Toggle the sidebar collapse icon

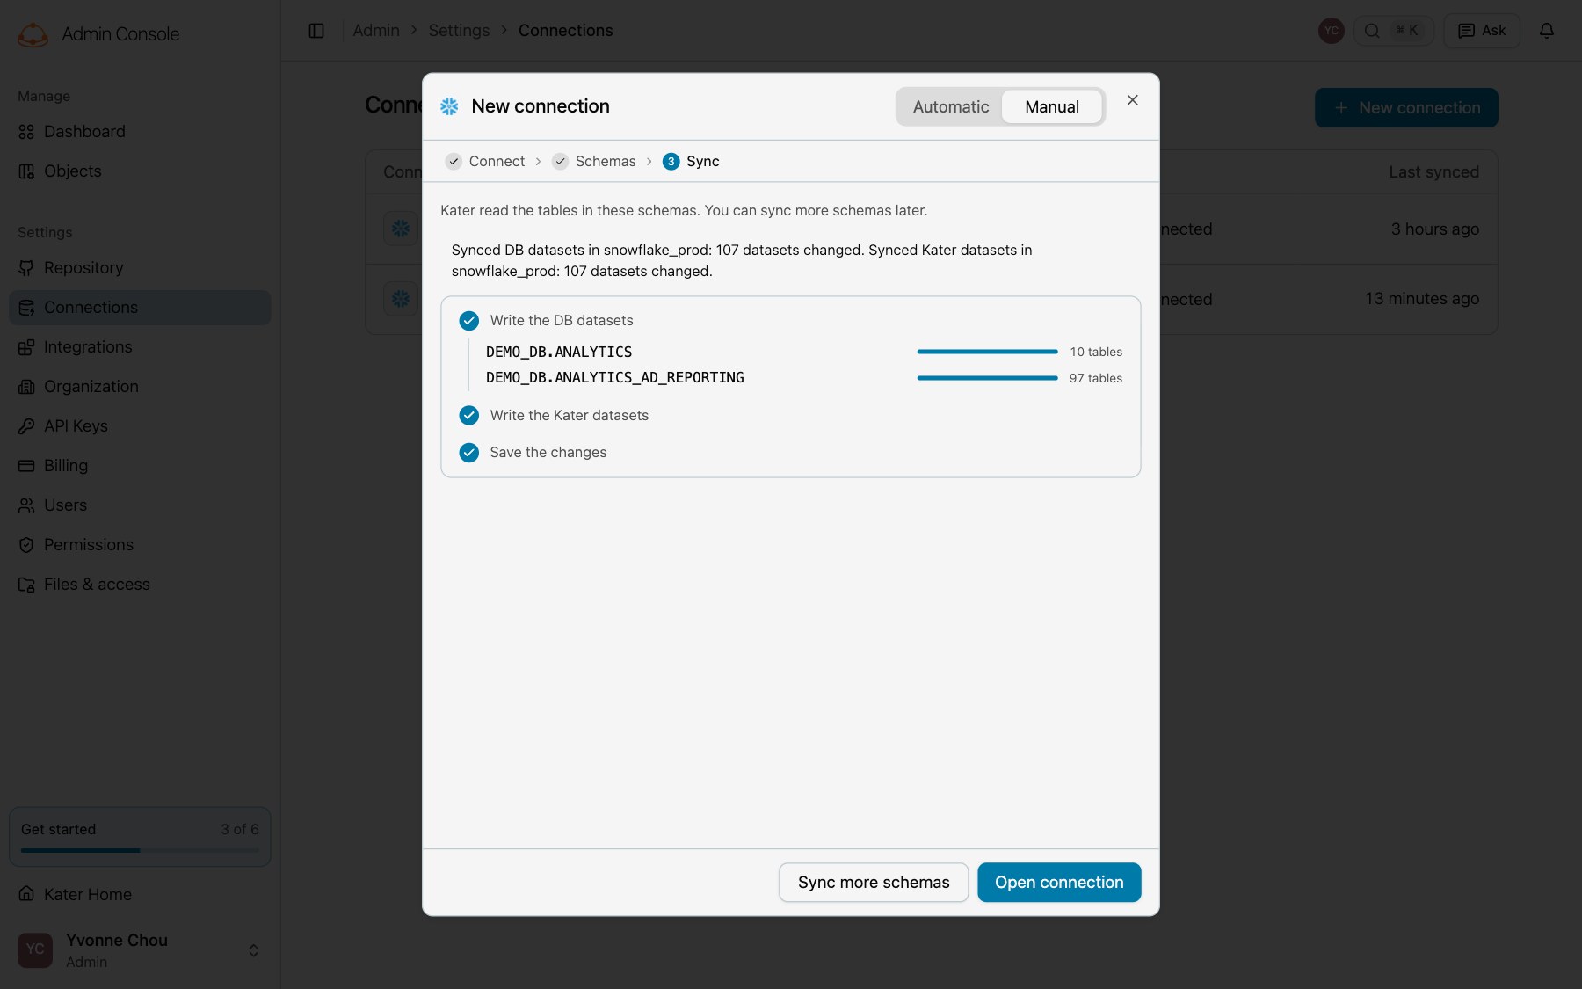click(x=316, y=31)
